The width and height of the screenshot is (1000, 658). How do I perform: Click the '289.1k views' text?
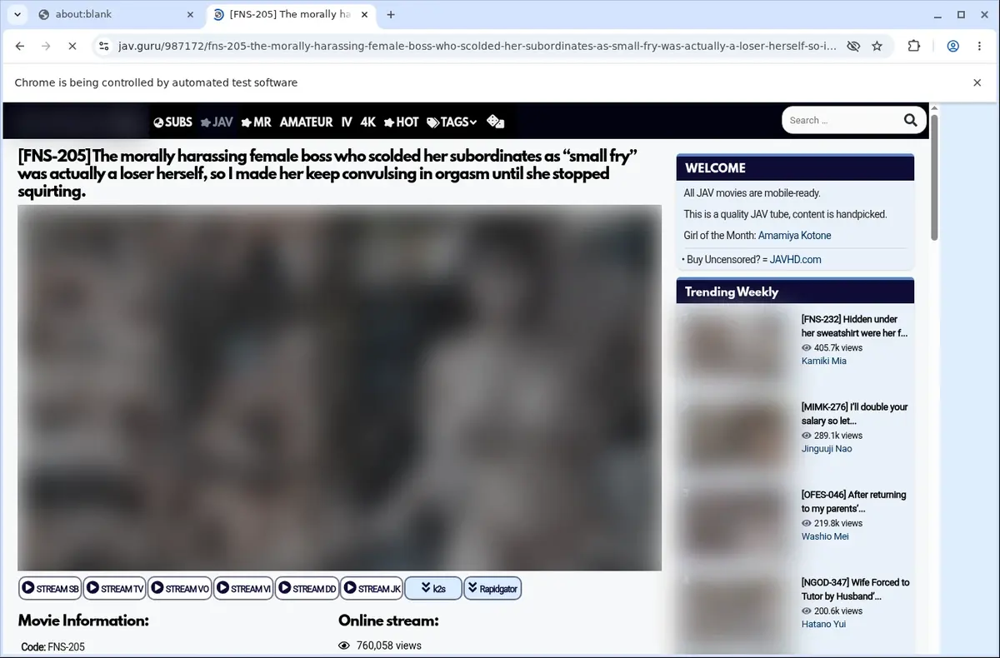click(838, 436)
